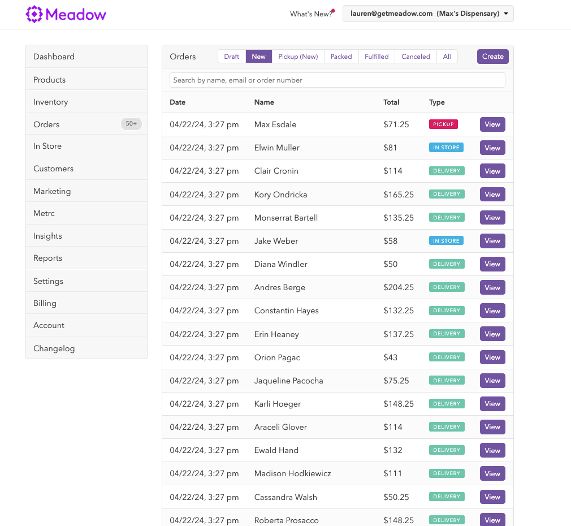View Max Esdale's order
This screenshot has width=571, height=526.
[x=492, y=124]
